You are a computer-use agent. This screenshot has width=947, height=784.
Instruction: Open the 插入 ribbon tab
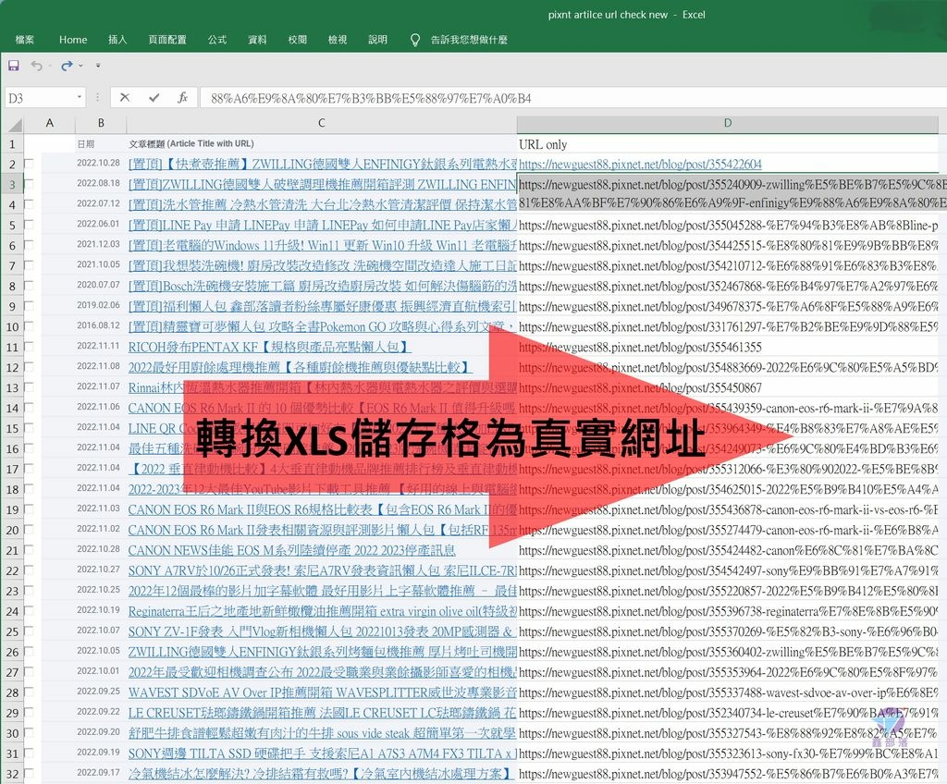(x=117, y=40)
